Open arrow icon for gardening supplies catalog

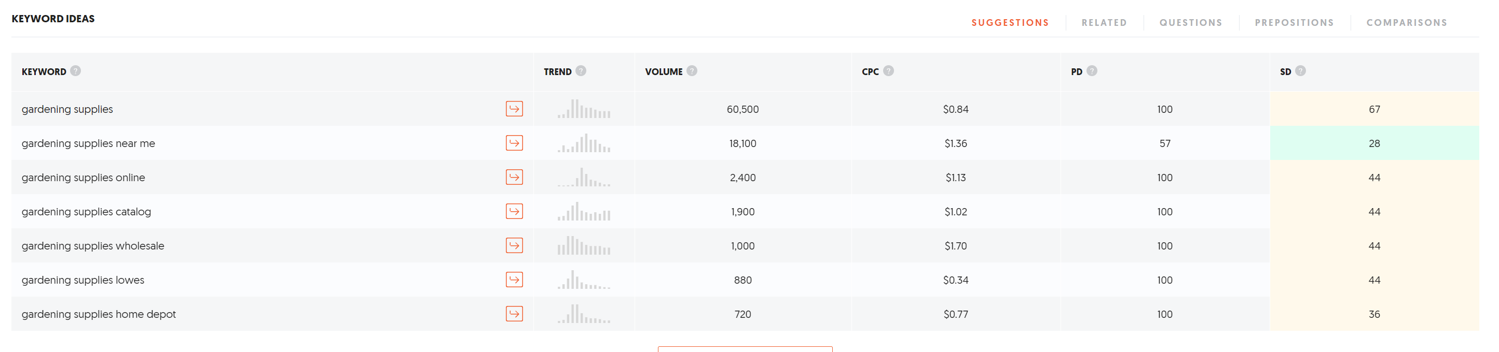pyautogui.click(x=514, y=211)
